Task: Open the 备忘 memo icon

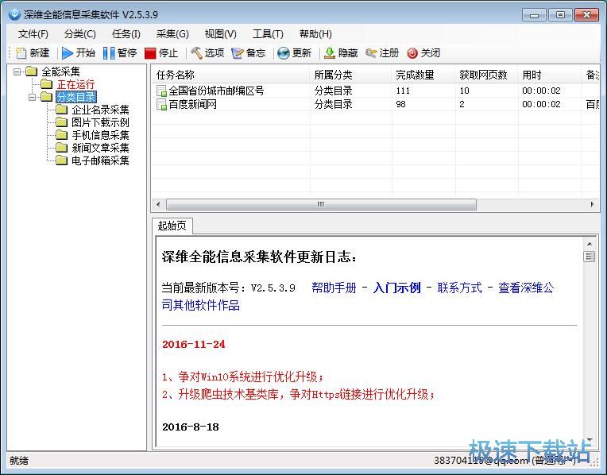Action: (x=237, y=53)
